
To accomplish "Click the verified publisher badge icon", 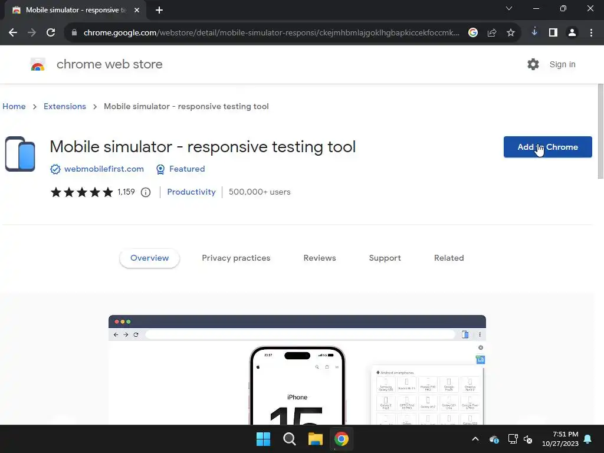I will [55, 169].
